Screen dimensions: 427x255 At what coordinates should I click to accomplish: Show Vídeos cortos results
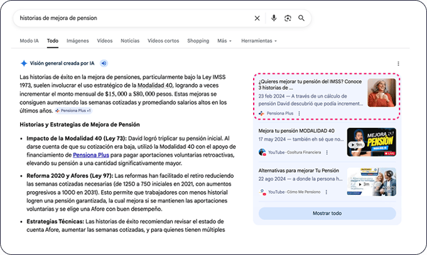pyautogui.click(x=163, y=41)
